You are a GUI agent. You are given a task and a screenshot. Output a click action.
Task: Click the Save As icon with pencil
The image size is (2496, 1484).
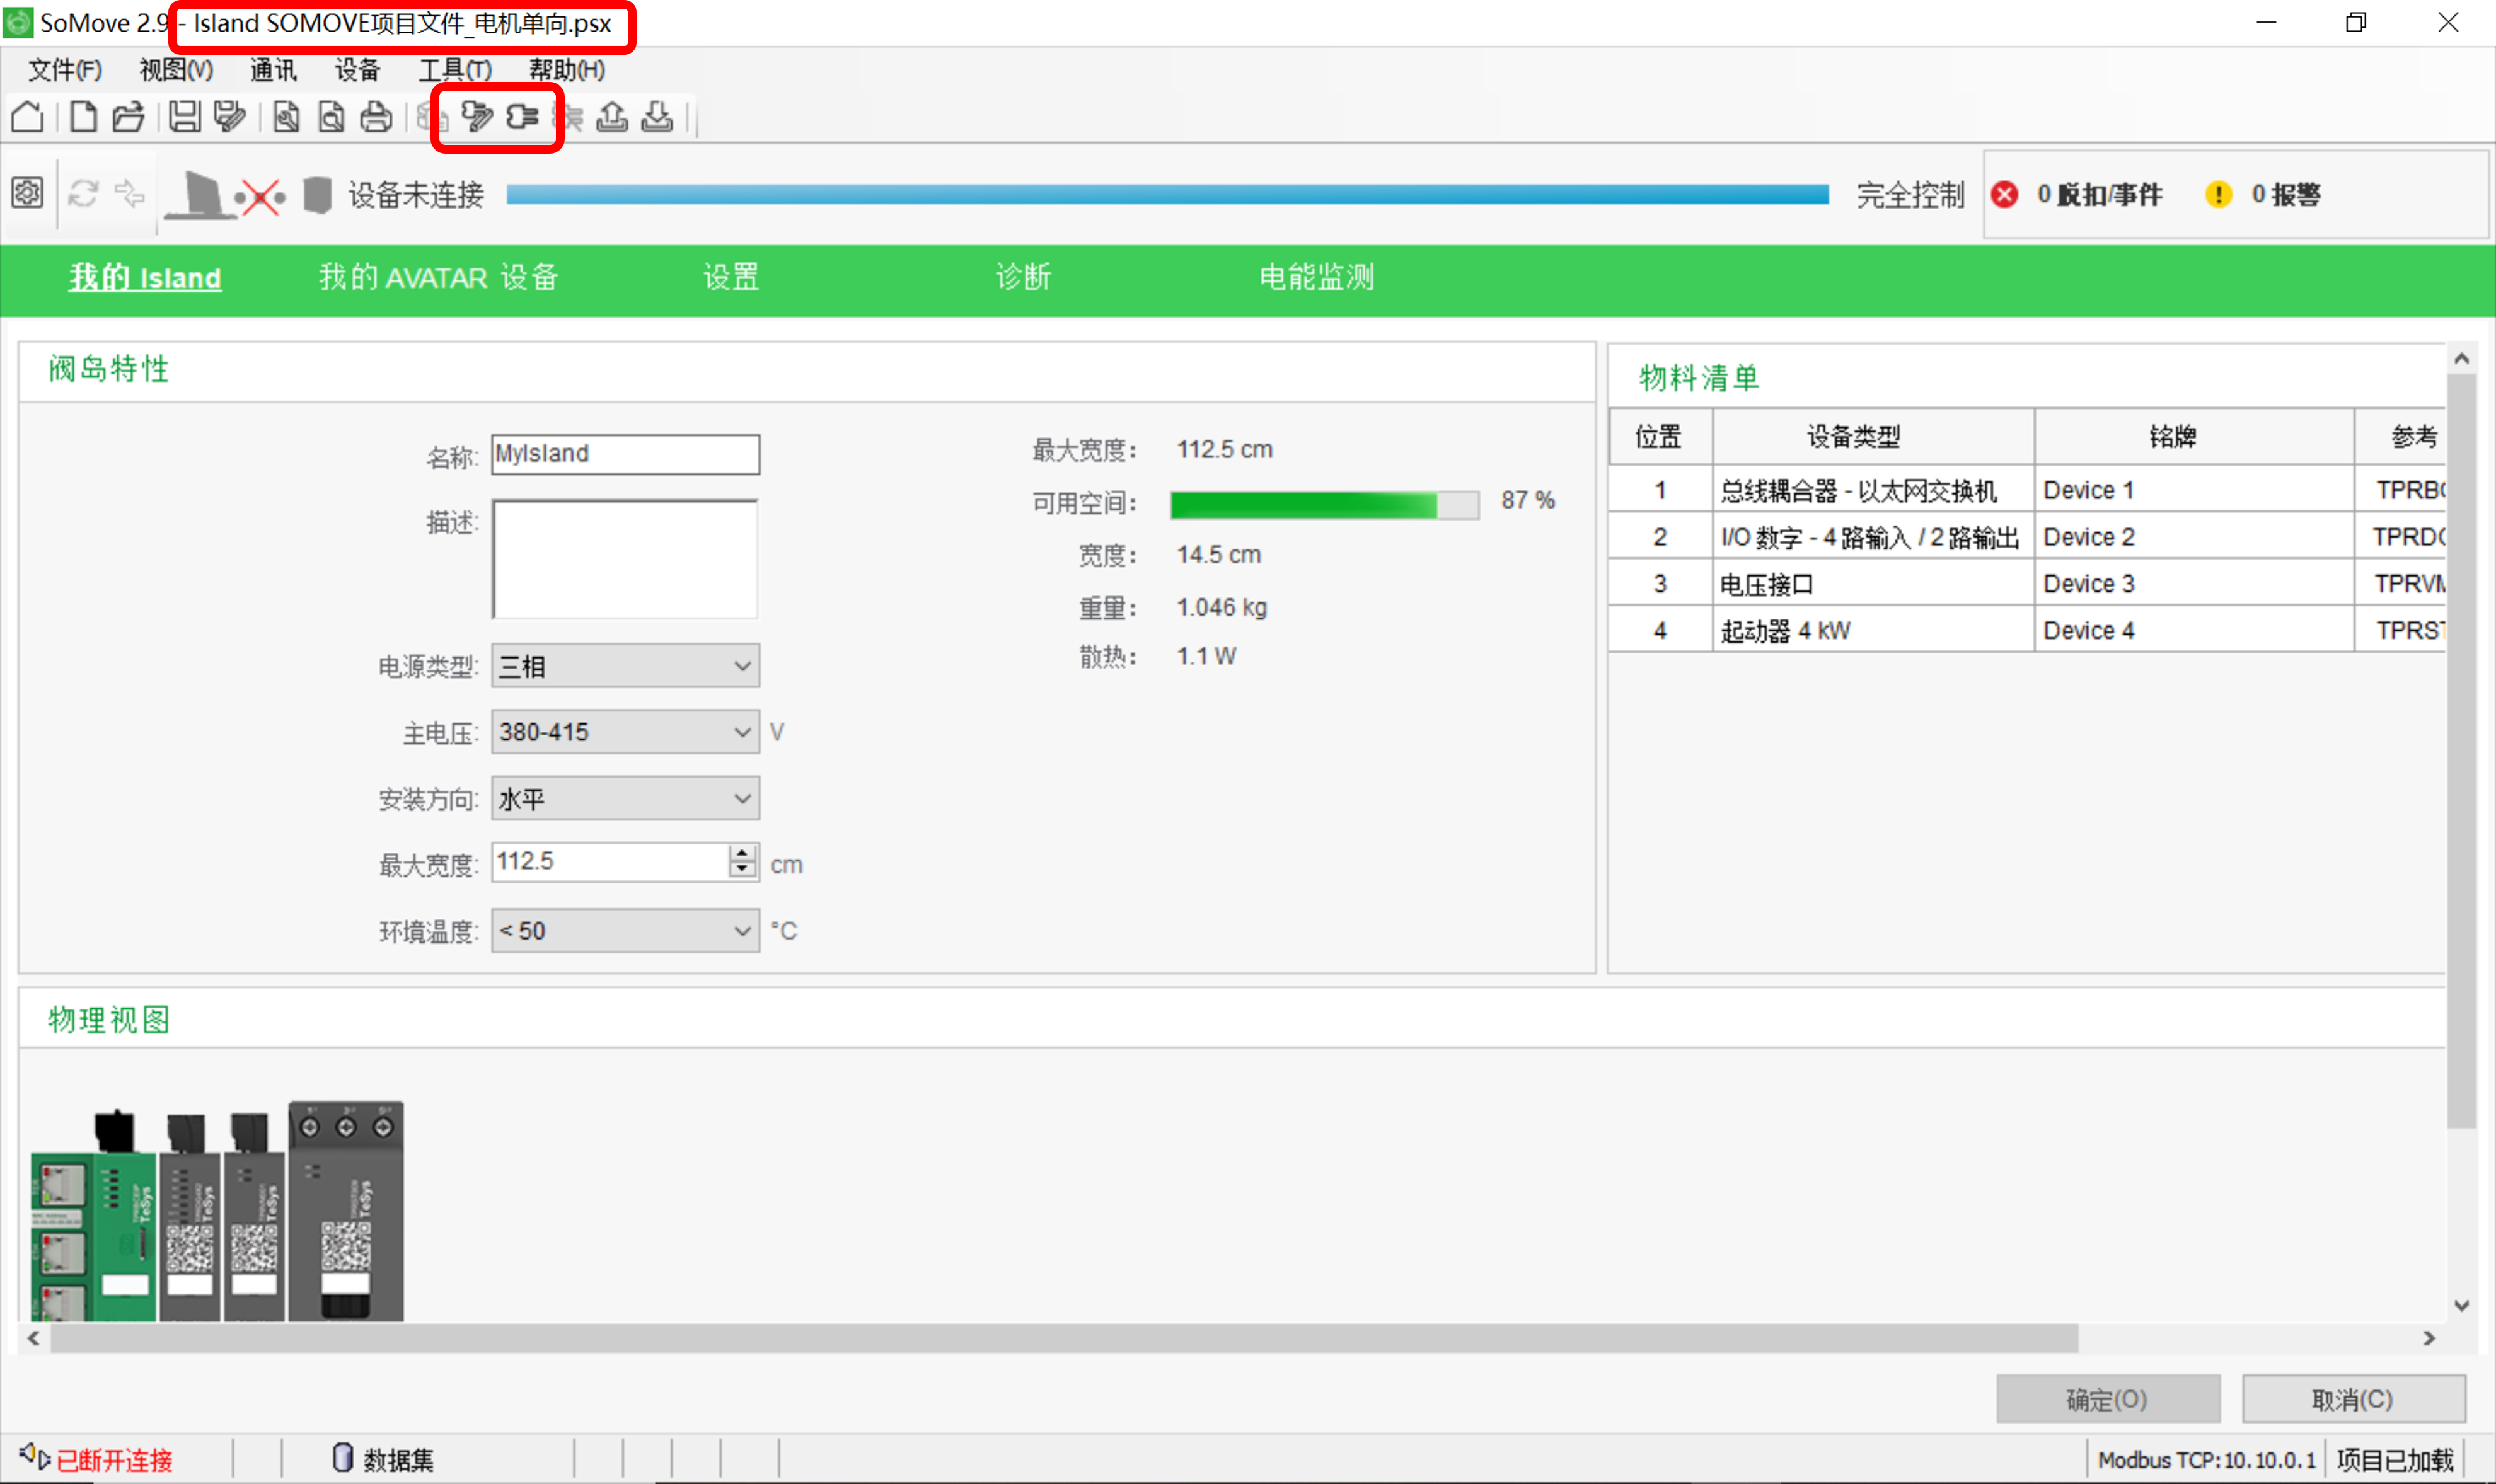230,117
